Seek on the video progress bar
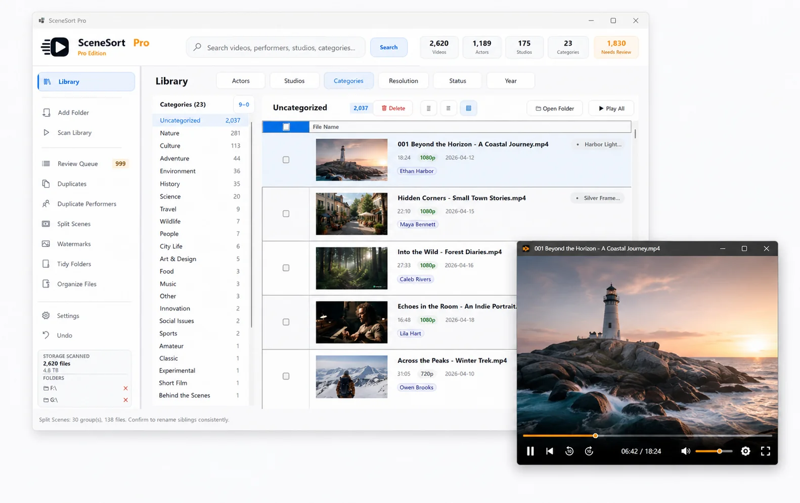Viewport: 800px width, 503px height. point(647,436)
